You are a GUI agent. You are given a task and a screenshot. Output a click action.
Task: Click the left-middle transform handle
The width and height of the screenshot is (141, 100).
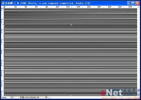pyautogui.click(x=5, y=60)
